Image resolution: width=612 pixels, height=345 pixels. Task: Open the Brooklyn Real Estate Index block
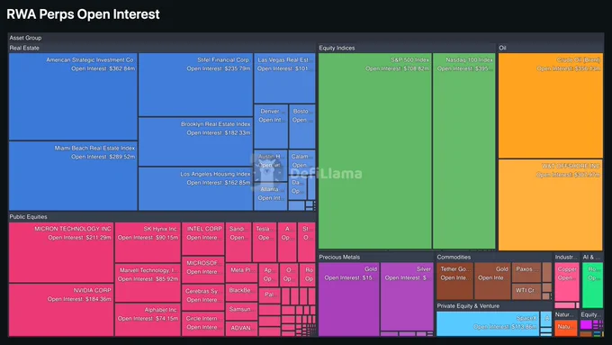tap(195, 141)
